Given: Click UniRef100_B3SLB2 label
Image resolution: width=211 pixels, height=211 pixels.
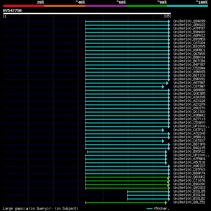Looking at the screenshot, I should pos(189,199).
